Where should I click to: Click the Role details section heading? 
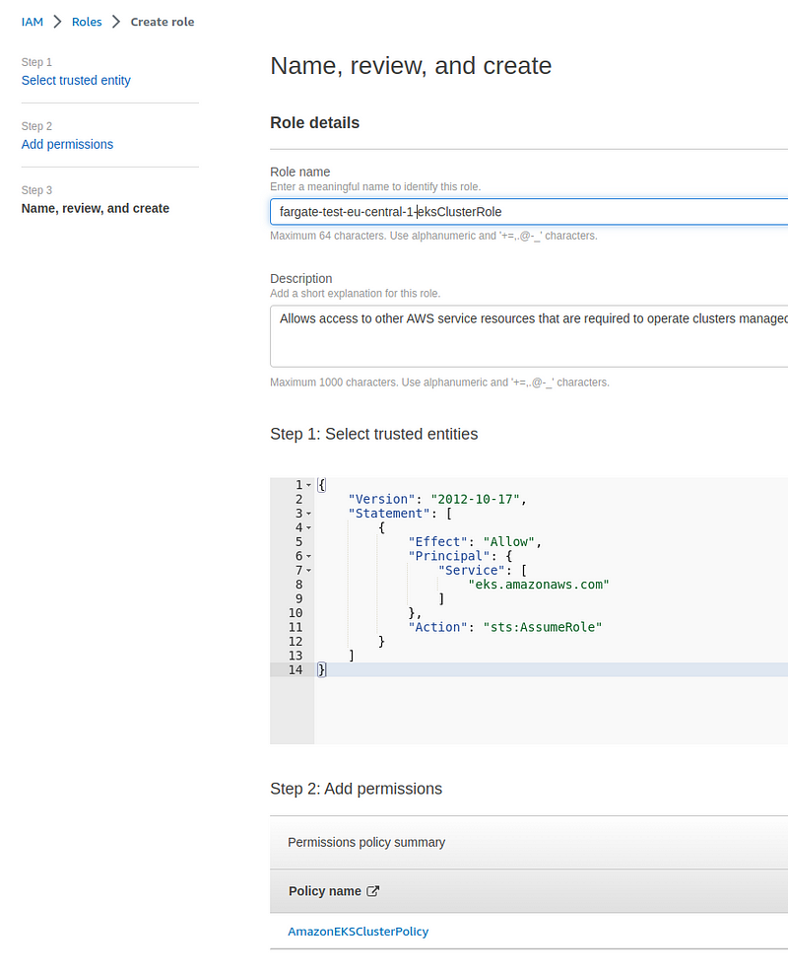315,123
